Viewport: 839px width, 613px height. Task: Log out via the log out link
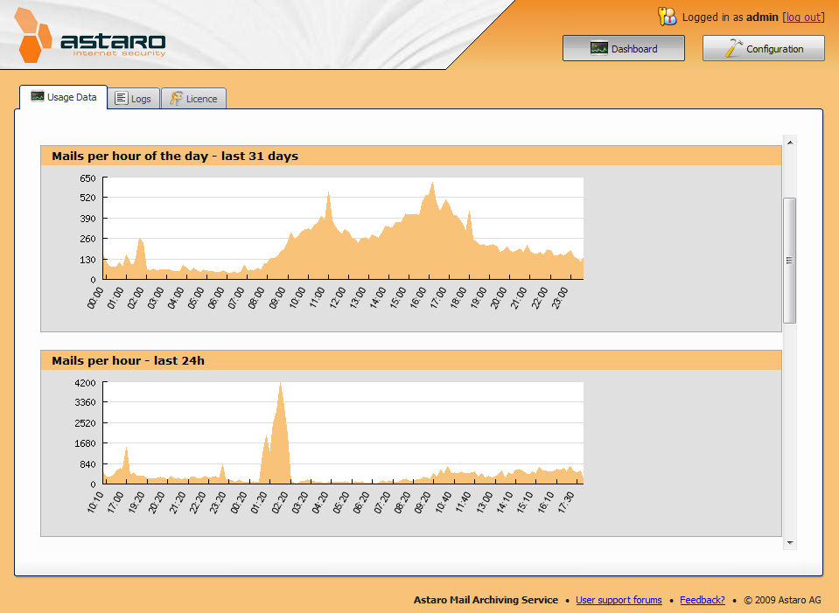coord(803,17)
